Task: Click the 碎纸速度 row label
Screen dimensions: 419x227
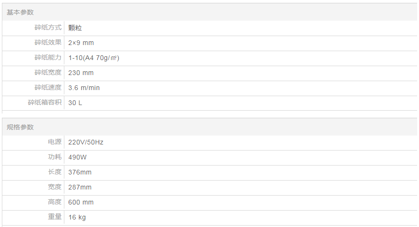Action: pos(48,88)
